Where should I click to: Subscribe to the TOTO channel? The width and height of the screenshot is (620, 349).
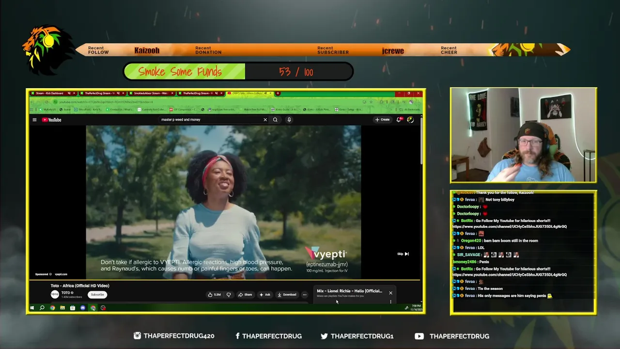pyautogui.click(x=97, y=295)
